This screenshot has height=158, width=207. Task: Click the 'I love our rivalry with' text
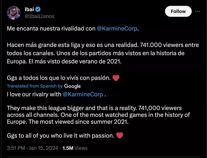34,94
